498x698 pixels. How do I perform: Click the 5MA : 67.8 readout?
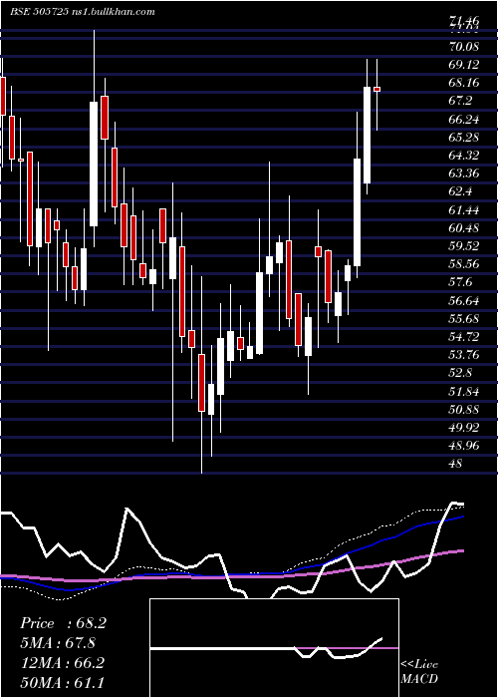click(58, 643)
